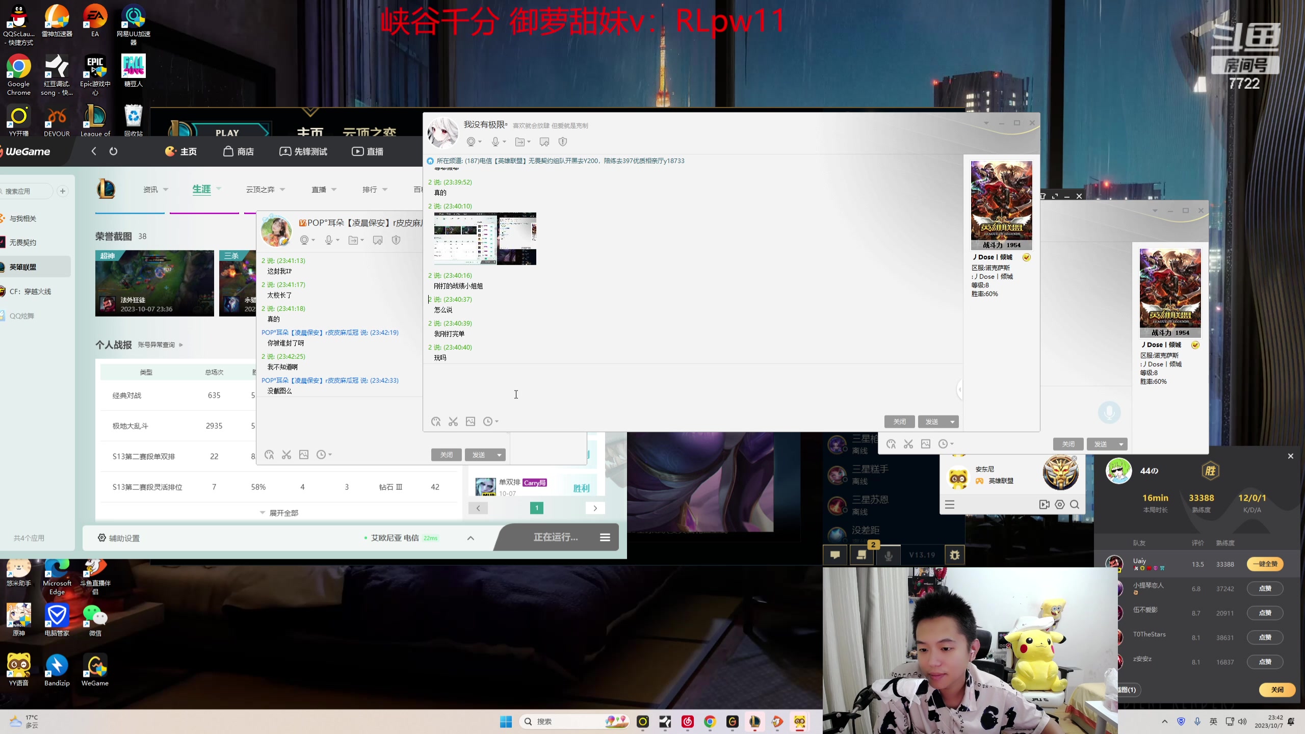Click scissors screenshot icon in front chat
This screenshot has width=1305, height=734.
click(453, 422)
